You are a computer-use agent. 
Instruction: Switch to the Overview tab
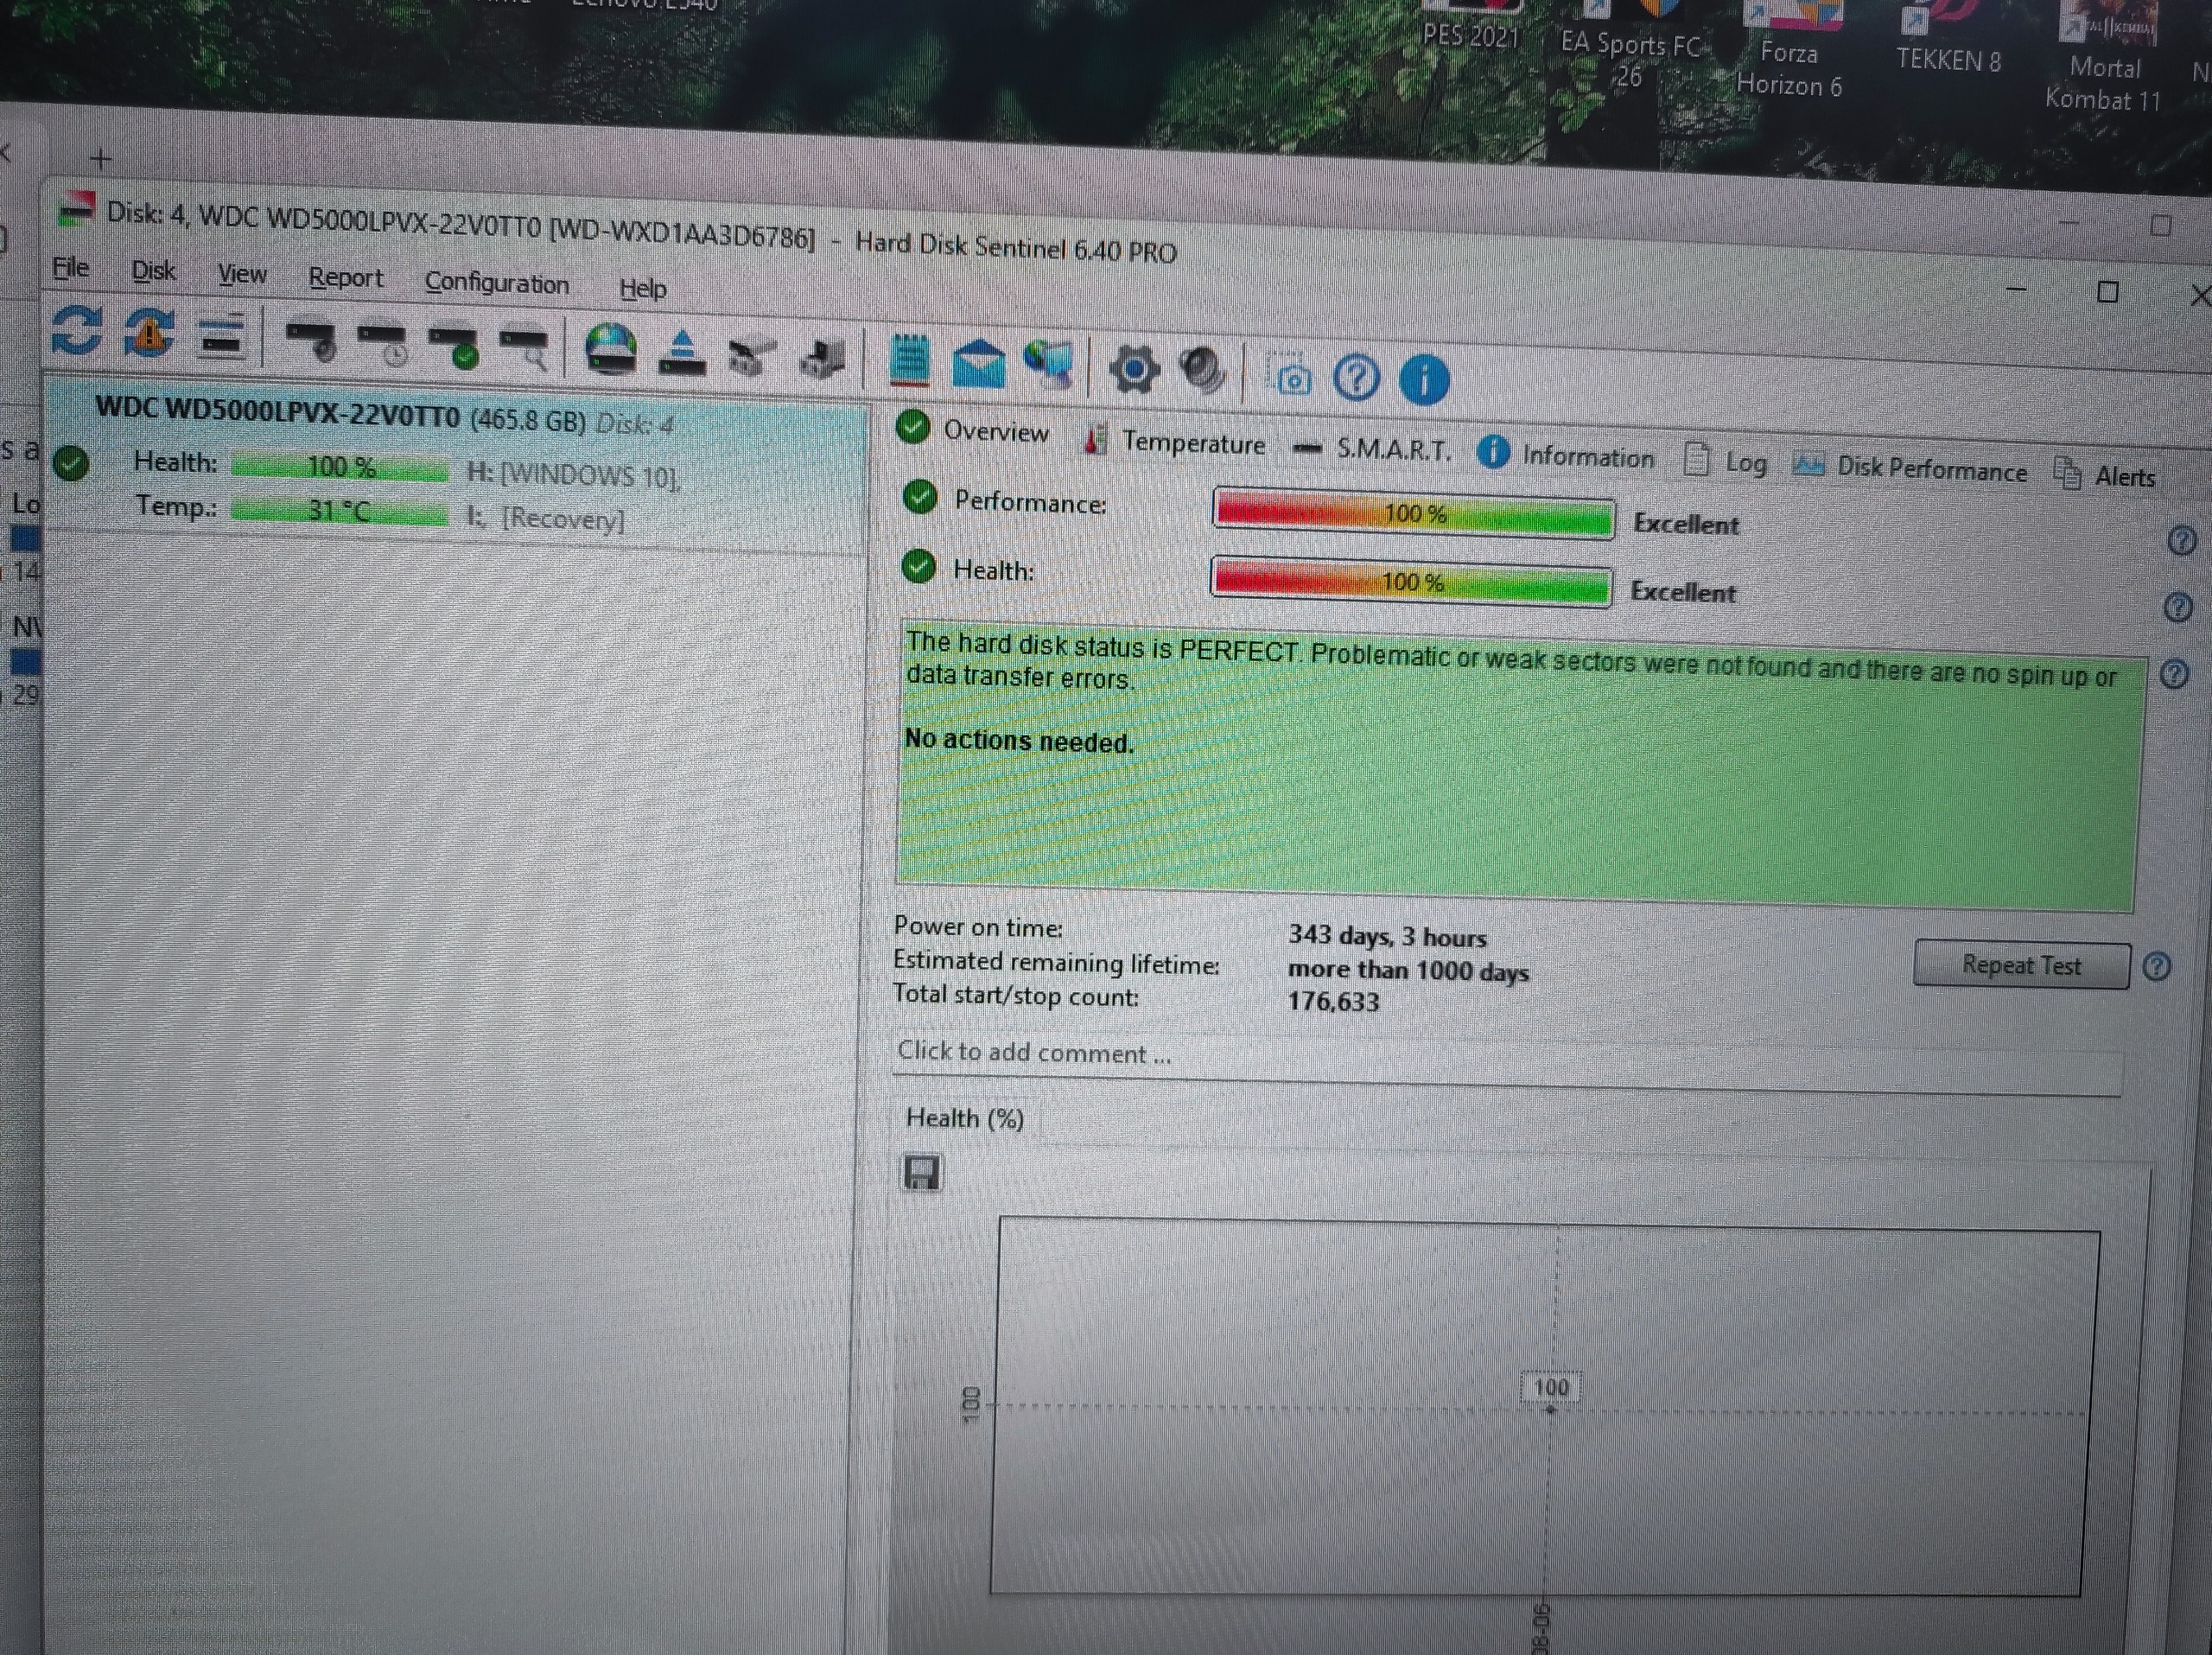(x=972, y=430)
